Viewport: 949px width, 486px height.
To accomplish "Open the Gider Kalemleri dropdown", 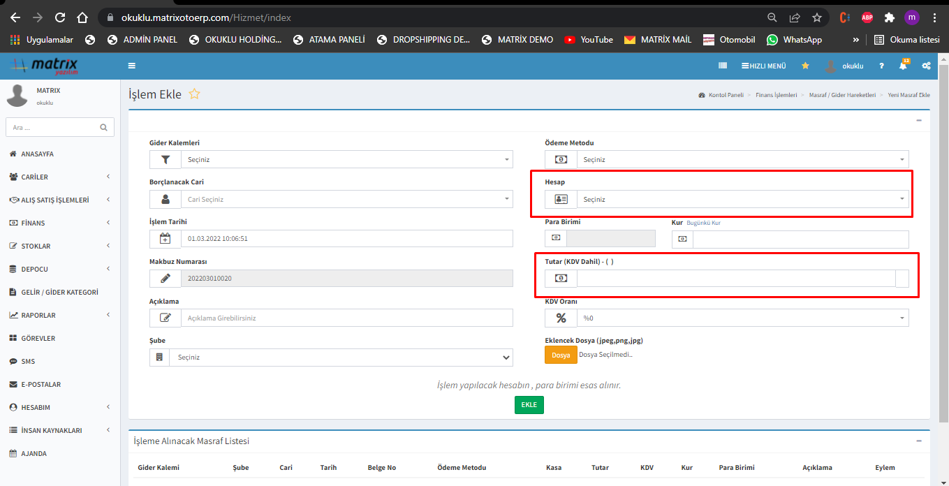I will click(x=346, y=159).
